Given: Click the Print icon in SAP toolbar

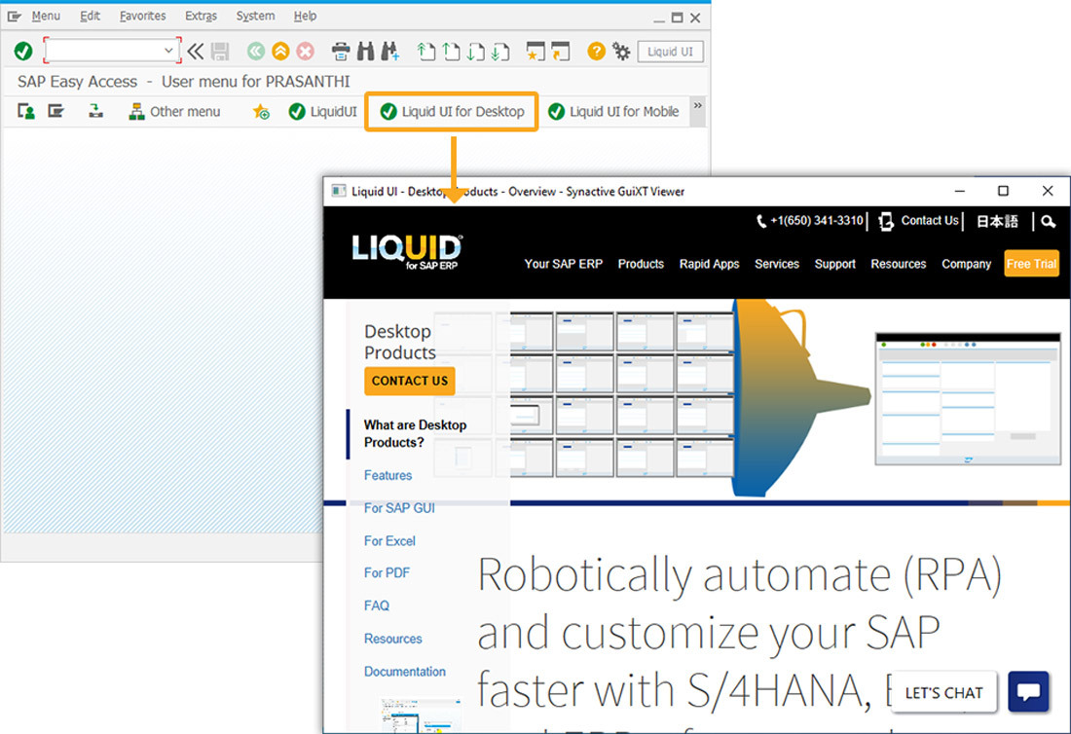Looking at the screenshot, I should 340,52.
